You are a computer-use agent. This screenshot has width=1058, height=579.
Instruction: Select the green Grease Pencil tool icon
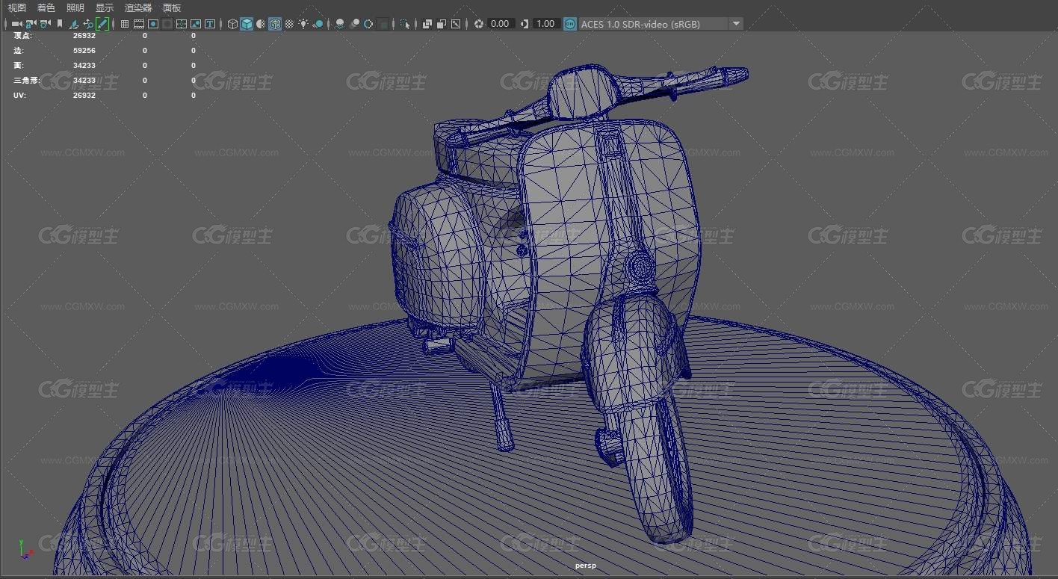coord(102,24)
